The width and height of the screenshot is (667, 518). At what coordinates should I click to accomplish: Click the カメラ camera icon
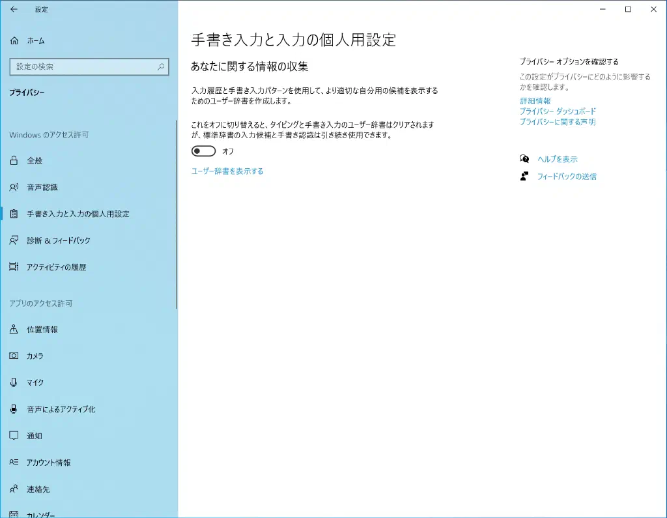[14, 356]
